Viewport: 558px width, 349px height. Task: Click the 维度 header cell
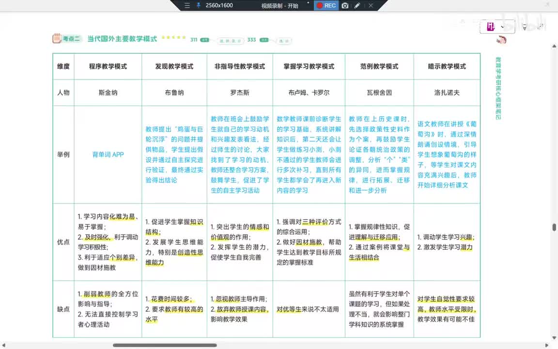(63, 66)
